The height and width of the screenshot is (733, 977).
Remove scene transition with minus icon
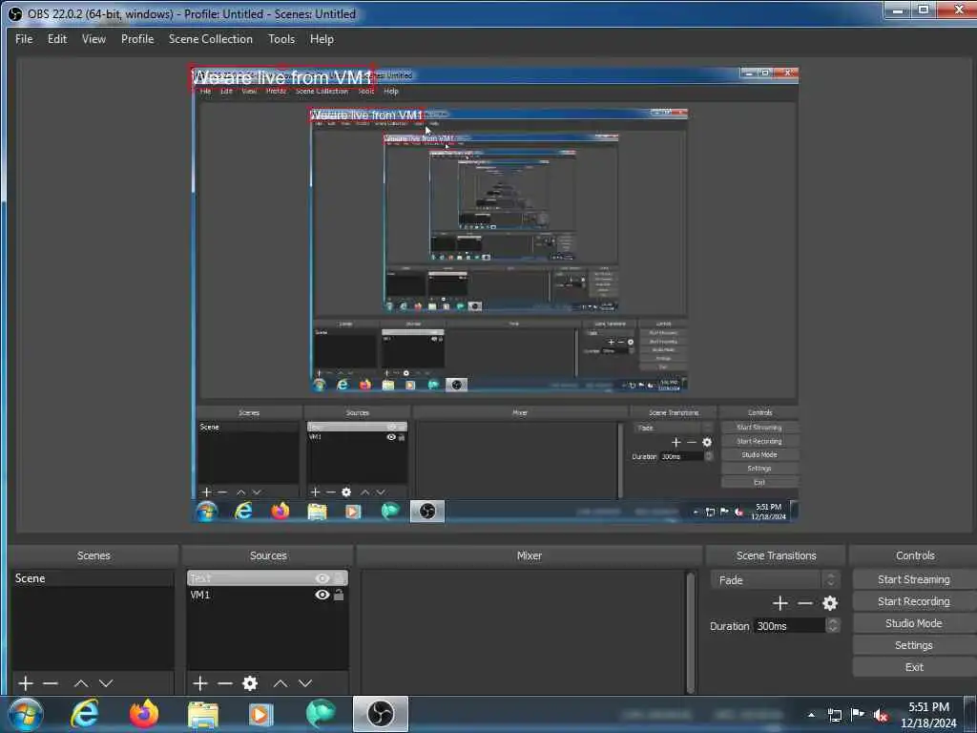tap(805, 603)
